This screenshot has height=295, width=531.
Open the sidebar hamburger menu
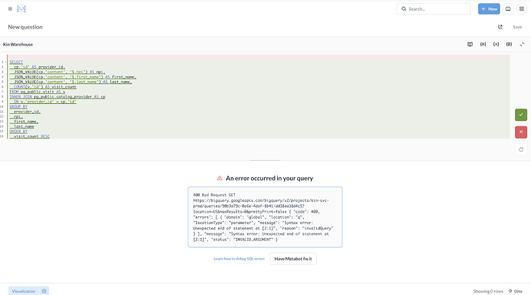tap(10, 8)
